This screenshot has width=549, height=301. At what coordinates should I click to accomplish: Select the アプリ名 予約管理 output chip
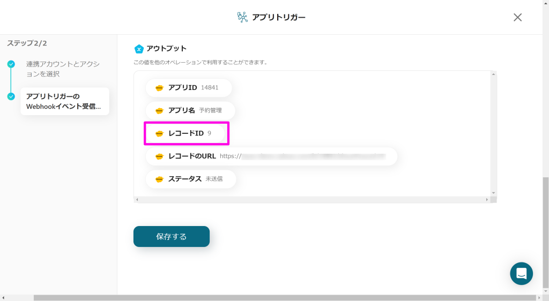[190, 110]
